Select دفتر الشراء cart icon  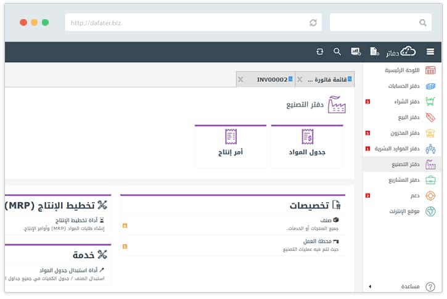click(x=430, y=102)
